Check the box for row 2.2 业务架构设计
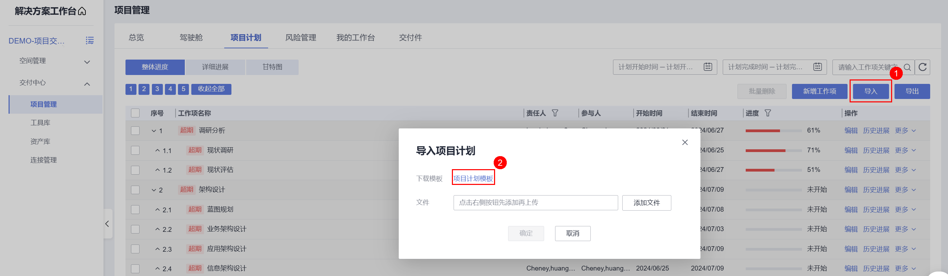This screenshot has width=948, height=276. click(135, 229)
